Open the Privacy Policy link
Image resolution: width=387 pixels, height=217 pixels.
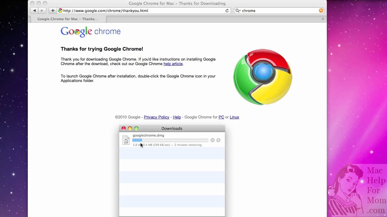click(x=157, y=117)
